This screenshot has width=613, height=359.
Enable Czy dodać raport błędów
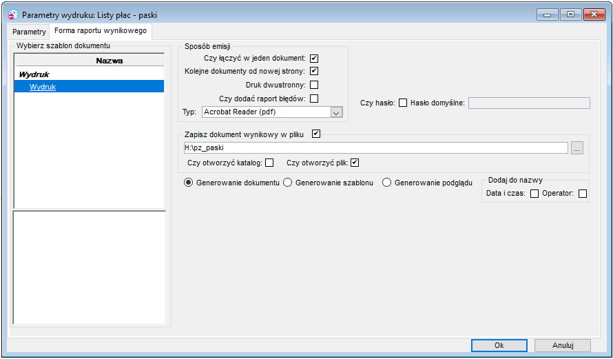pos(314,99)
